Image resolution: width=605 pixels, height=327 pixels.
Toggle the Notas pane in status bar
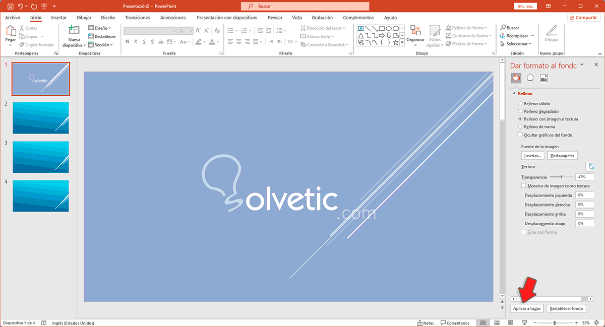(426, 323)
